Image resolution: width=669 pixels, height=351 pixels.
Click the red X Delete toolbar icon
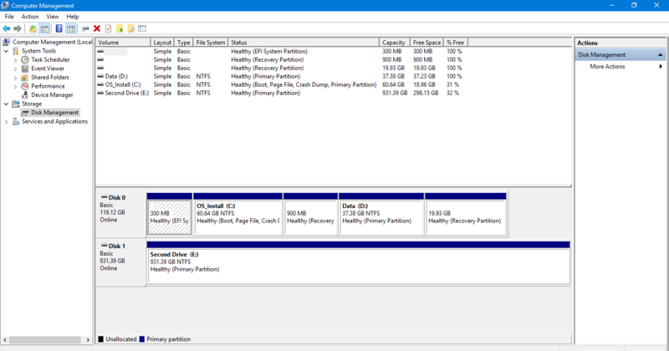(97, 28)
